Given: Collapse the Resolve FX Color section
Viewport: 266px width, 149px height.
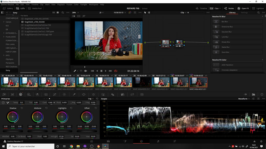Looking at the screenshot, I should 262,60.
